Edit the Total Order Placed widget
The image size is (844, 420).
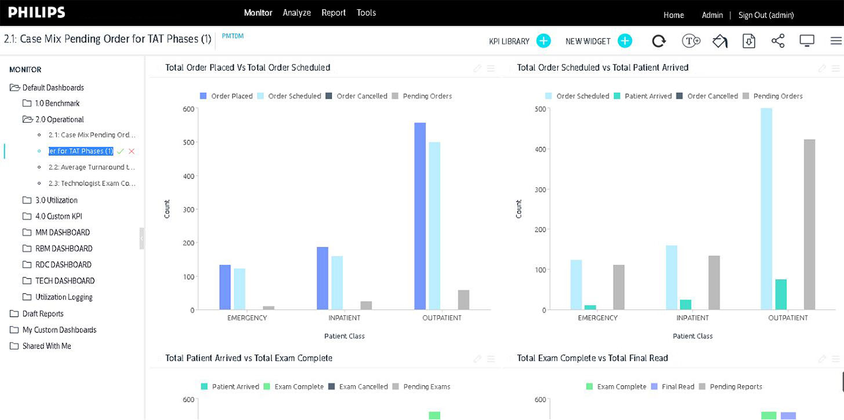coord(477,68)
